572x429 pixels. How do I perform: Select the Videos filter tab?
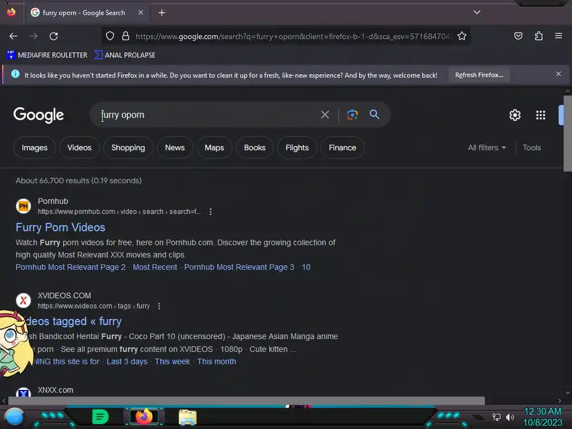pyautogui.click(x=79, y=147)
